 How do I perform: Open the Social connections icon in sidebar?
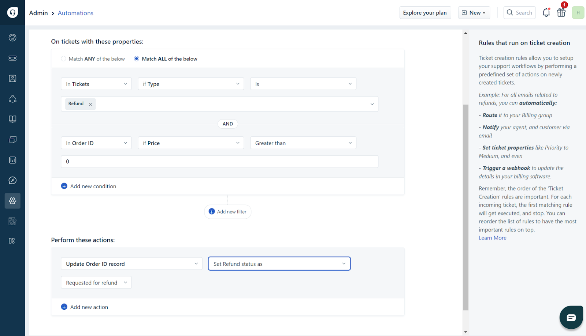pyautogui.click(x=12, y=99)
